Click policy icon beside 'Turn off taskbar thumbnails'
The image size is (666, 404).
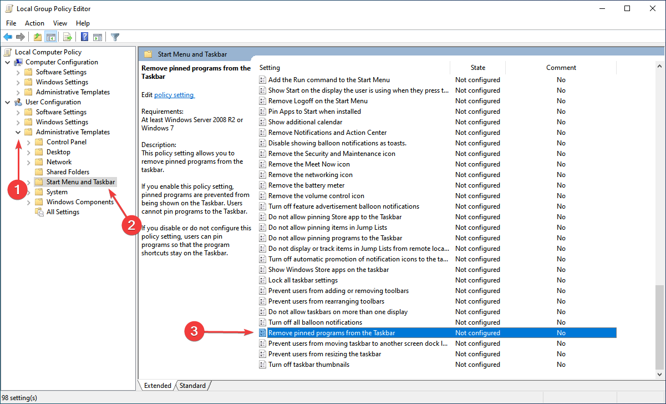[263, 365]
